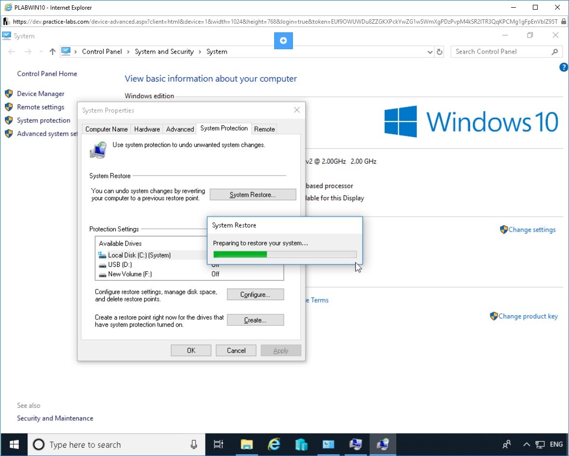Click the System Restore... button
The image size is (569, 456).
coord(252,194)
